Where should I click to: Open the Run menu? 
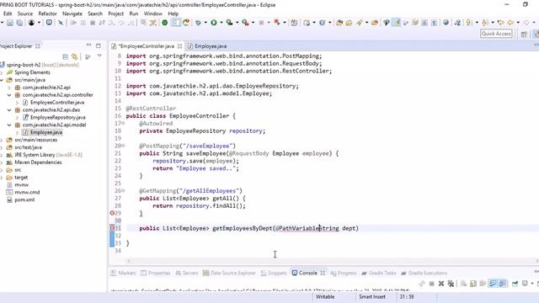pyautogui.click(x=134, y=13)
